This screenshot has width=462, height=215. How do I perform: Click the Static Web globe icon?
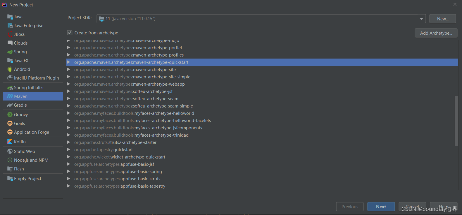point(10,151)
